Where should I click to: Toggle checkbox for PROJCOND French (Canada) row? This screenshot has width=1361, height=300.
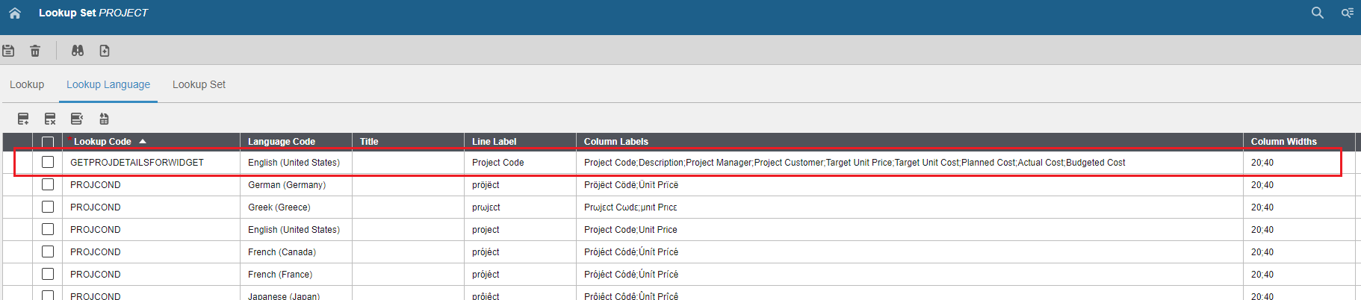[x=48, y=251]
